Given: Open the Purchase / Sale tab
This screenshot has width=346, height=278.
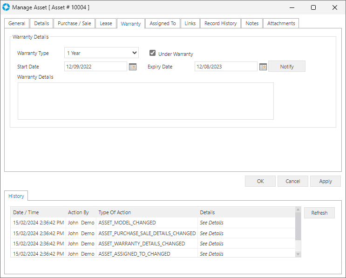Looking at the screenshot, I should tap(74, 23).
